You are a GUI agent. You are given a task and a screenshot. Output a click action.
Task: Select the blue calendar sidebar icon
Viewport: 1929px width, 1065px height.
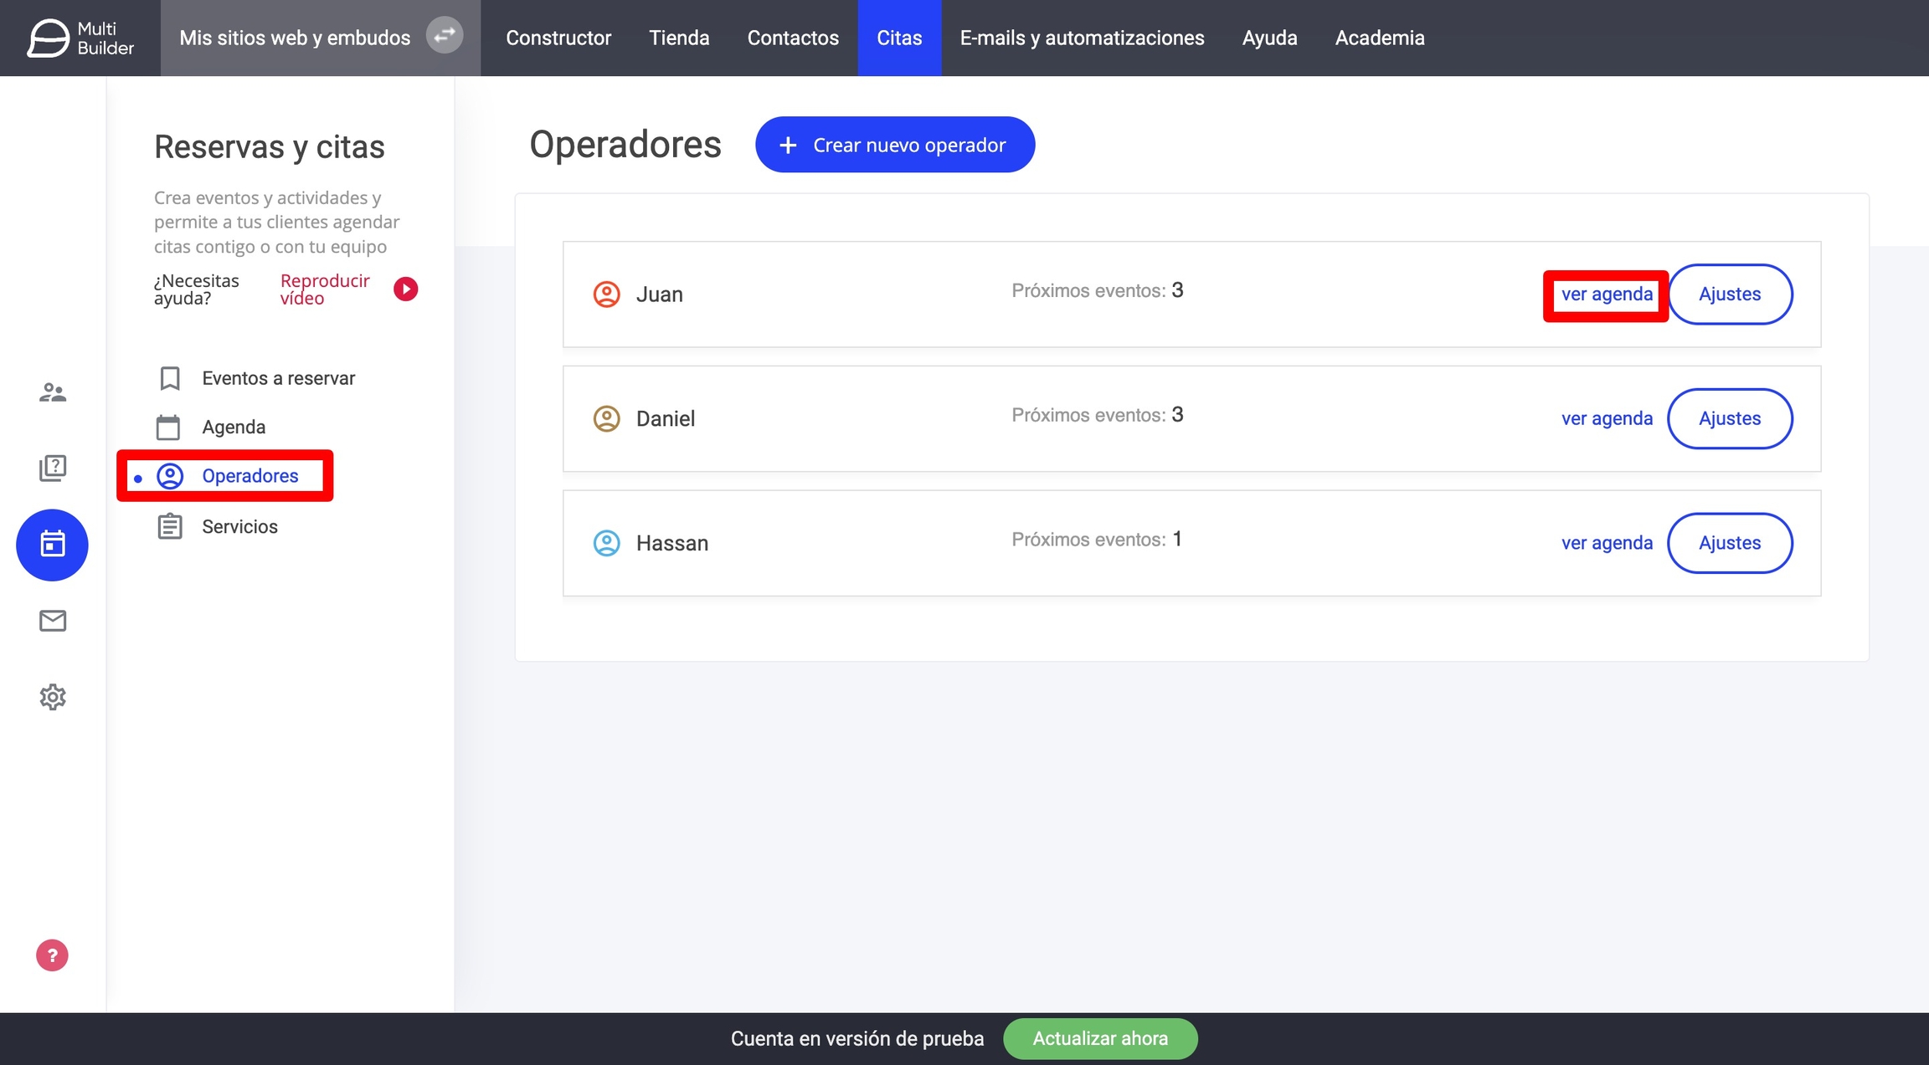(x=52, y=545)
